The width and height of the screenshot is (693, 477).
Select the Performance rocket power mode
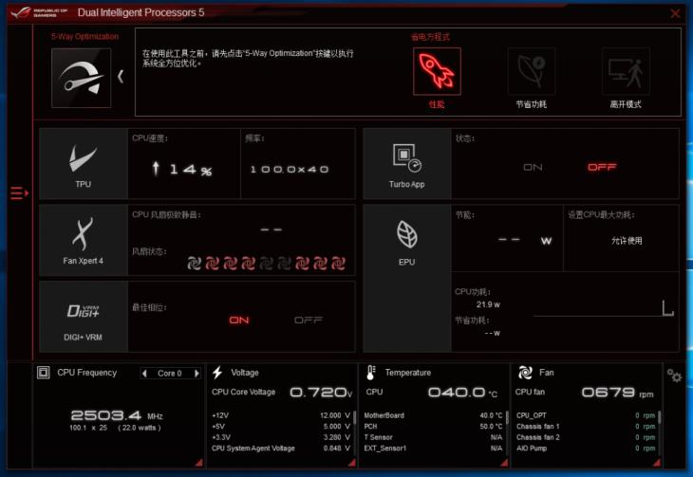pyautogui.click(x=437, y=71)
